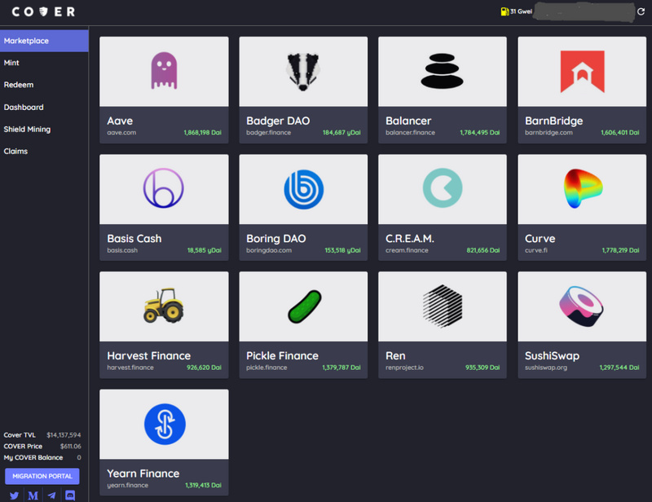Image resolution: width=652 pixels, height=502 pixels.
Task: Click the refresh icon at the top right
Action: click(x=641, y=11)
